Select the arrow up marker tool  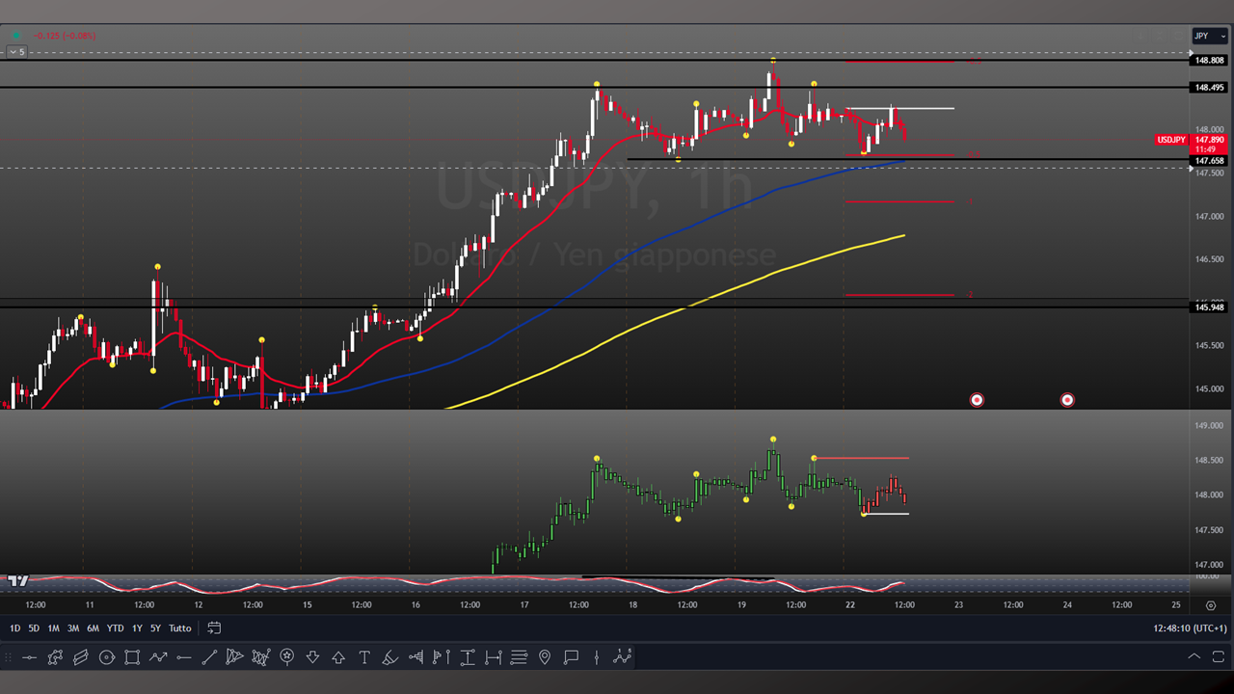point(338,657)
